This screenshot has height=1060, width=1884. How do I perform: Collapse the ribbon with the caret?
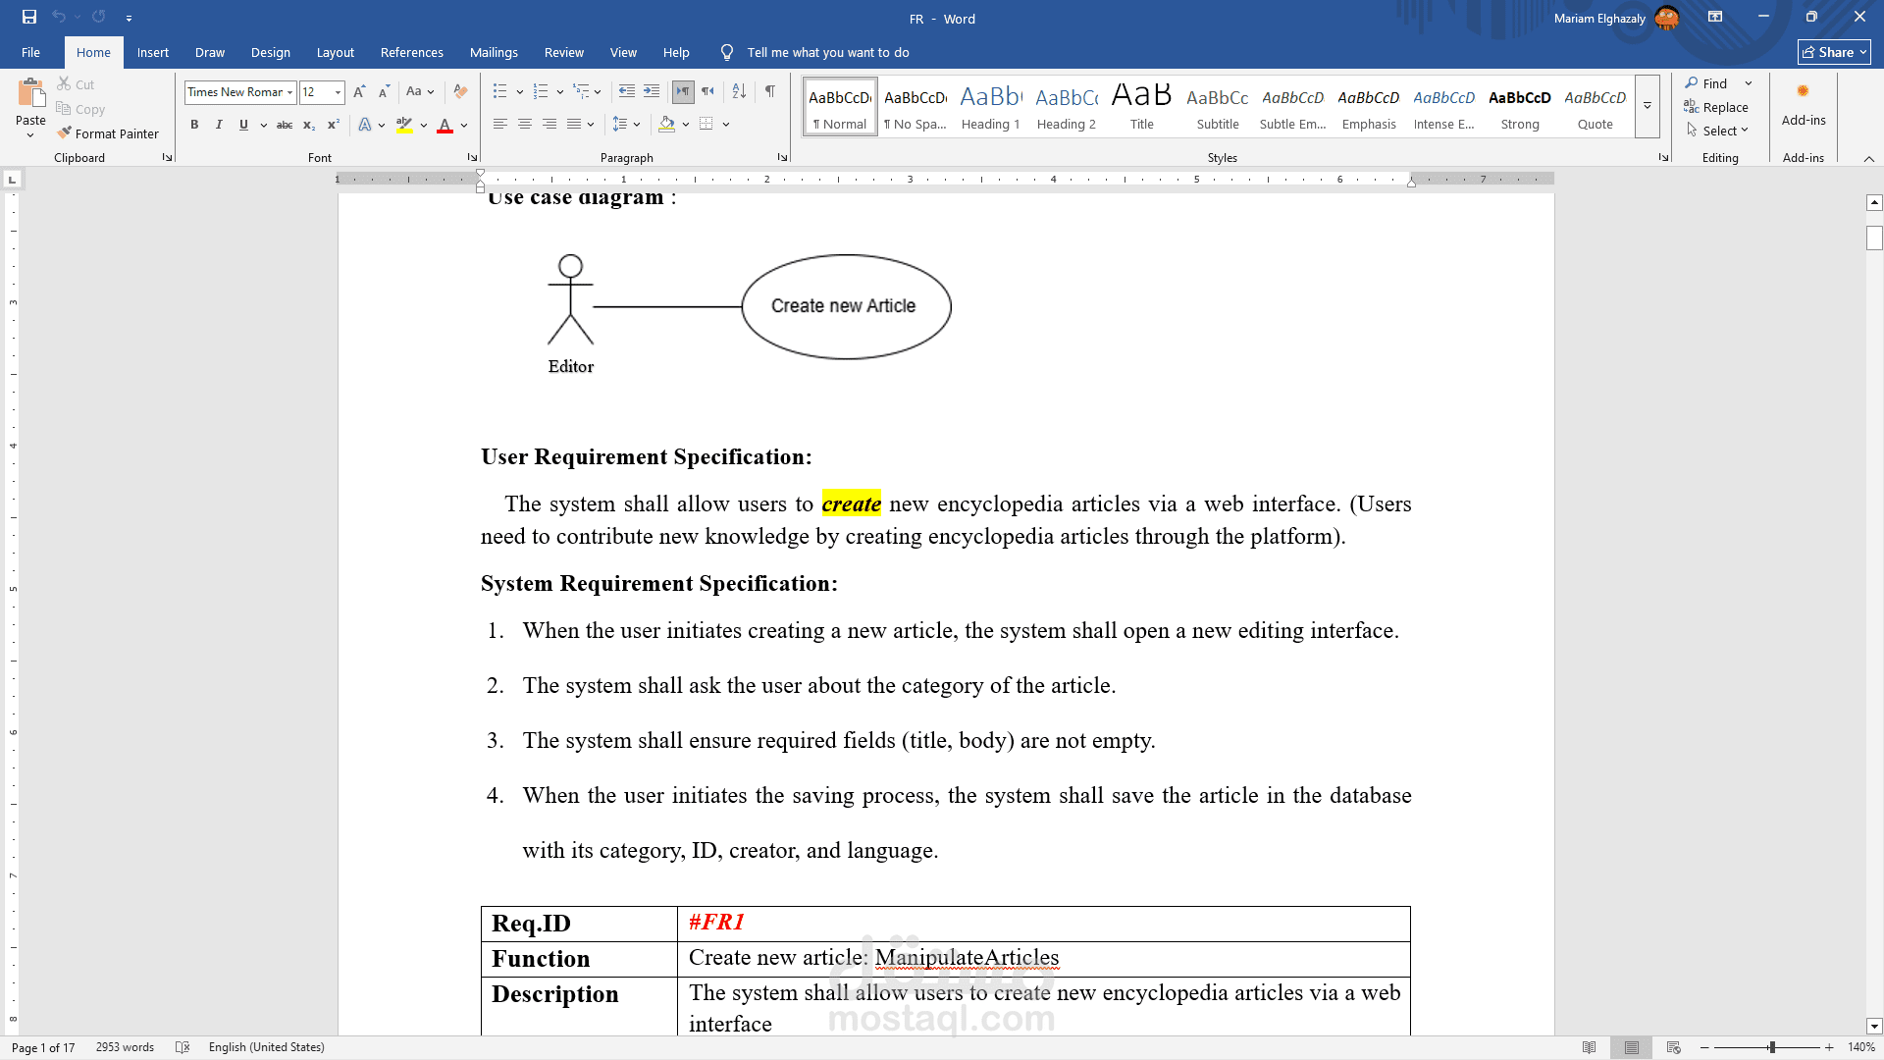coord(1869,158)
